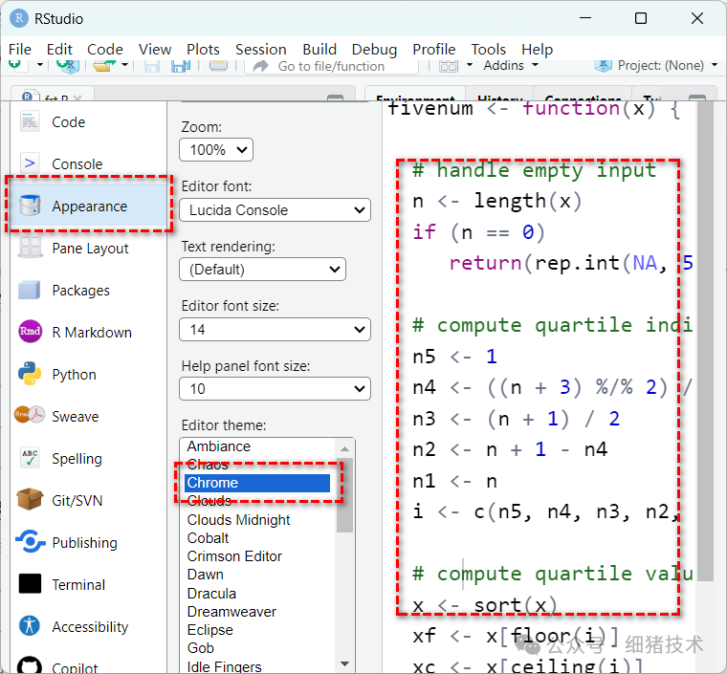Select the R Markdown label
Image resolution: width=727 pixels, height=674 pixels.
click(x=92, y=332)
